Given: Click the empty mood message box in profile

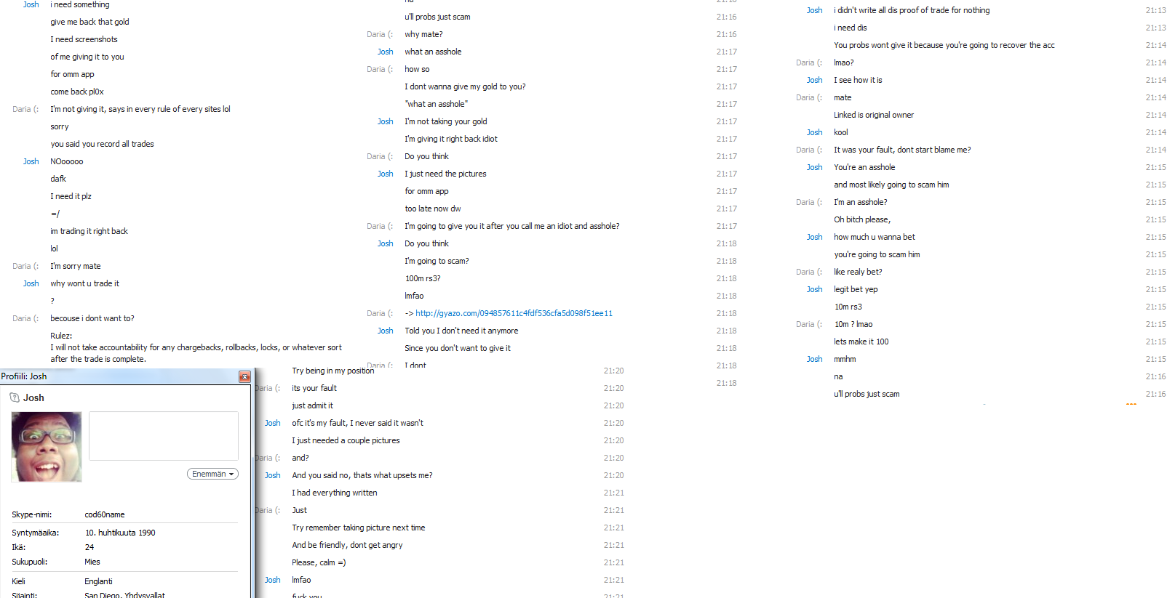Looking at the screenshot, I should [164, 436].
